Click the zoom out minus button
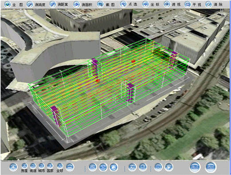Viewport: 231px width, 175px height. pos(70,167)
